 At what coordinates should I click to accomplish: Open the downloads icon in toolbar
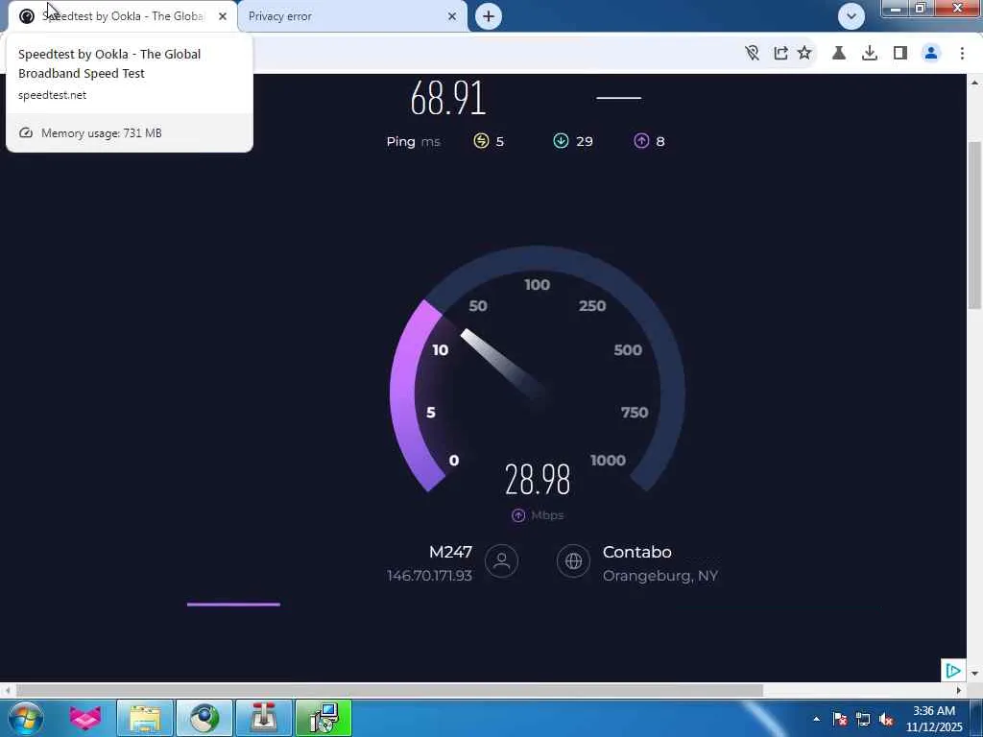pyautogui.click(x=870, y=54)
